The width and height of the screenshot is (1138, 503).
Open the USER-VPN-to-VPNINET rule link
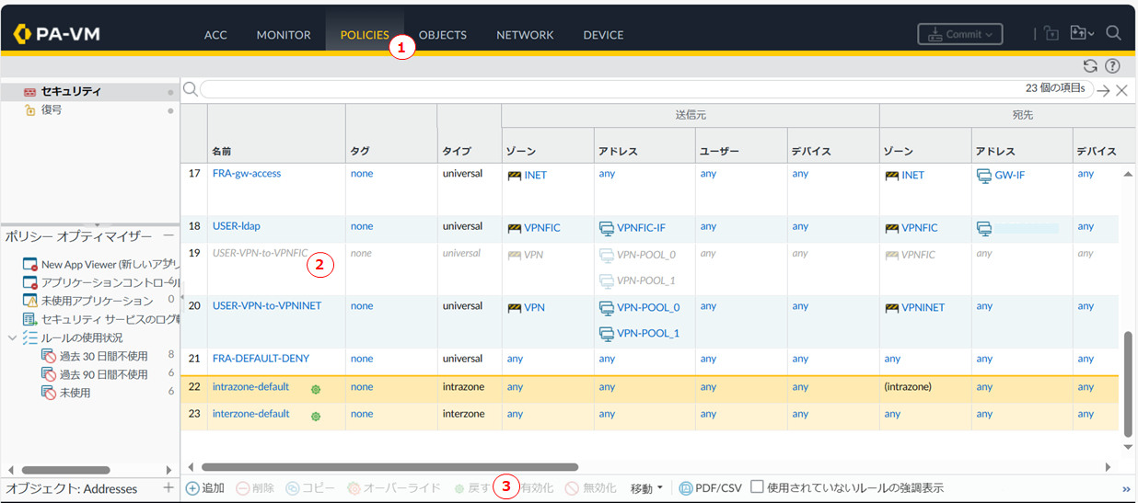pos(266,306)
